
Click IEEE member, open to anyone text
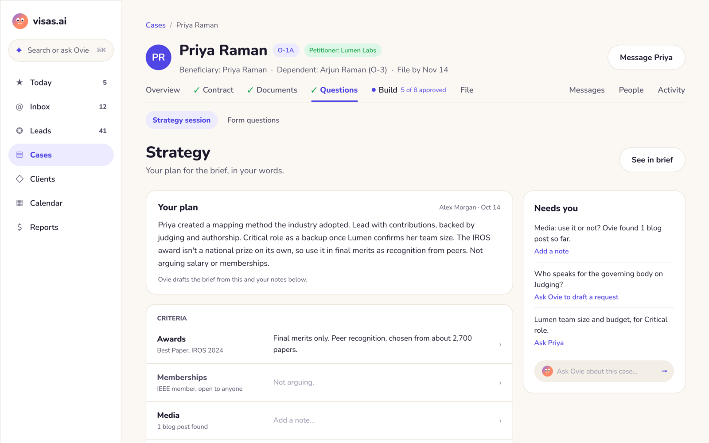point(200,389)
